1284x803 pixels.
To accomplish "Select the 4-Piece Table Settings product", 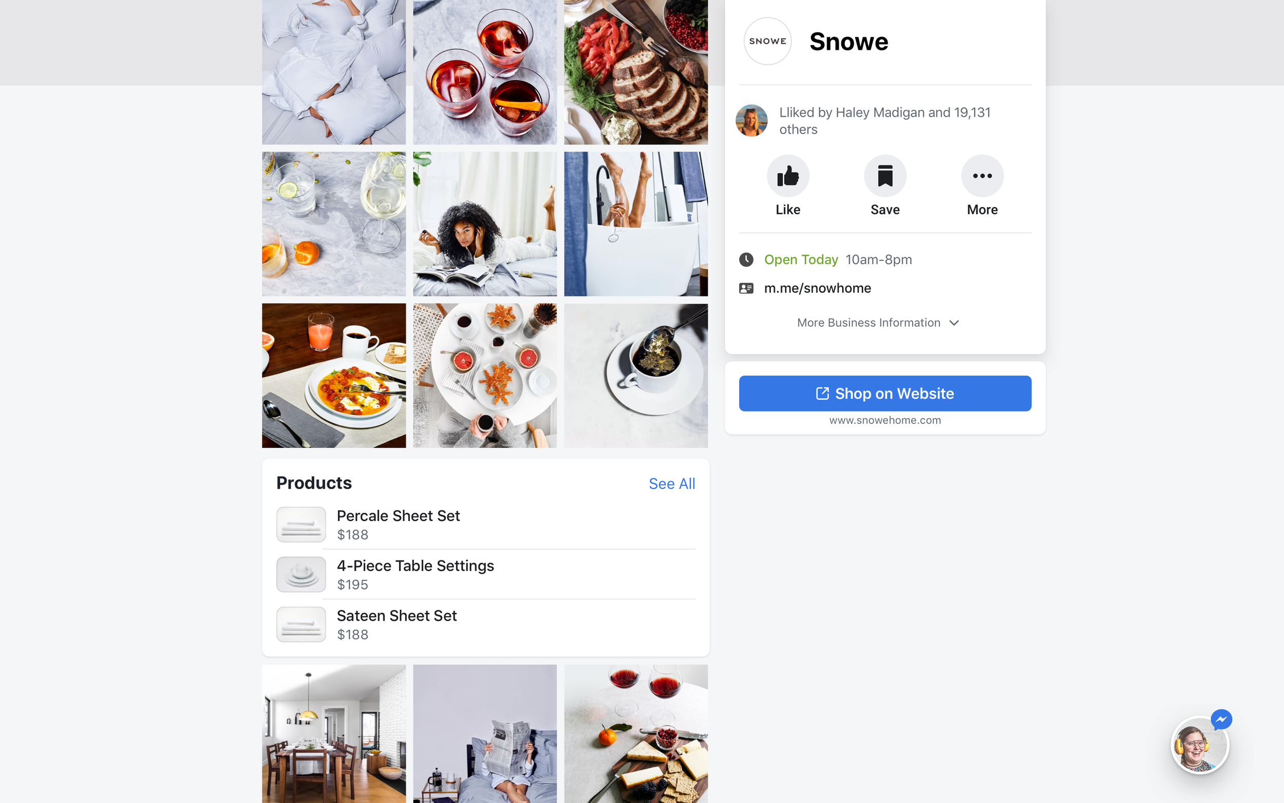I will click(x=486, y=574).
